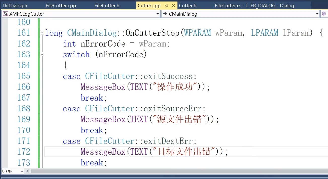The height and width of the screenshot is (179, 328).
Task: Click line number 168
Action: pyautogui.click(x=24, y=109)
